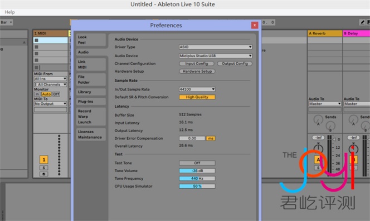370x221 pixels.
Task: Toggle the 1 MIDI track activator
Action: pos(43,160)
